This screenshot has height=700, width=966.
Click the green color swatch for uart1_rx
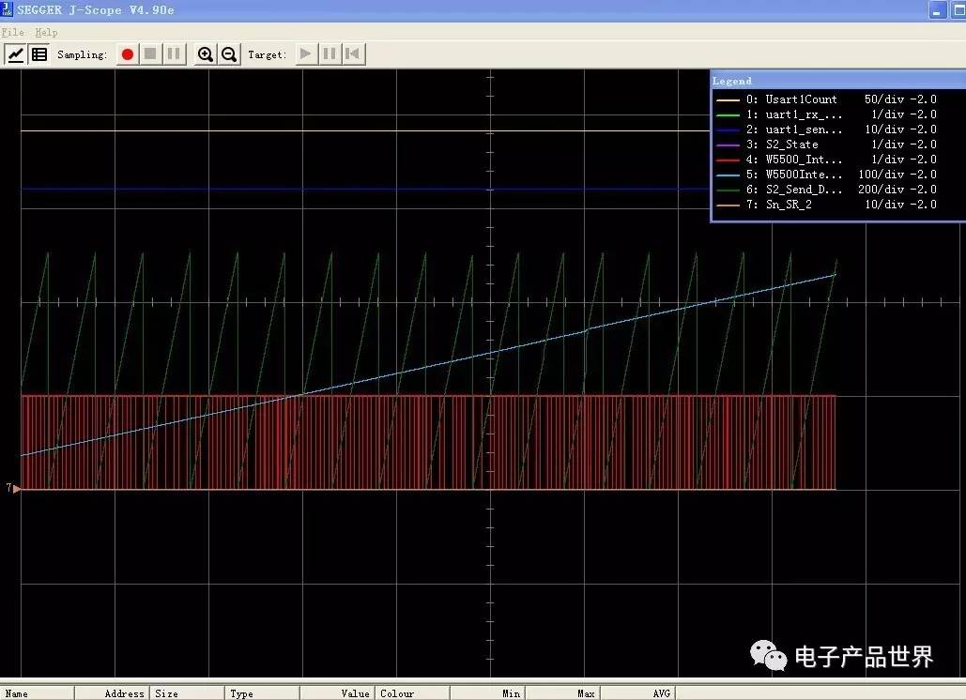click(728, 114)
